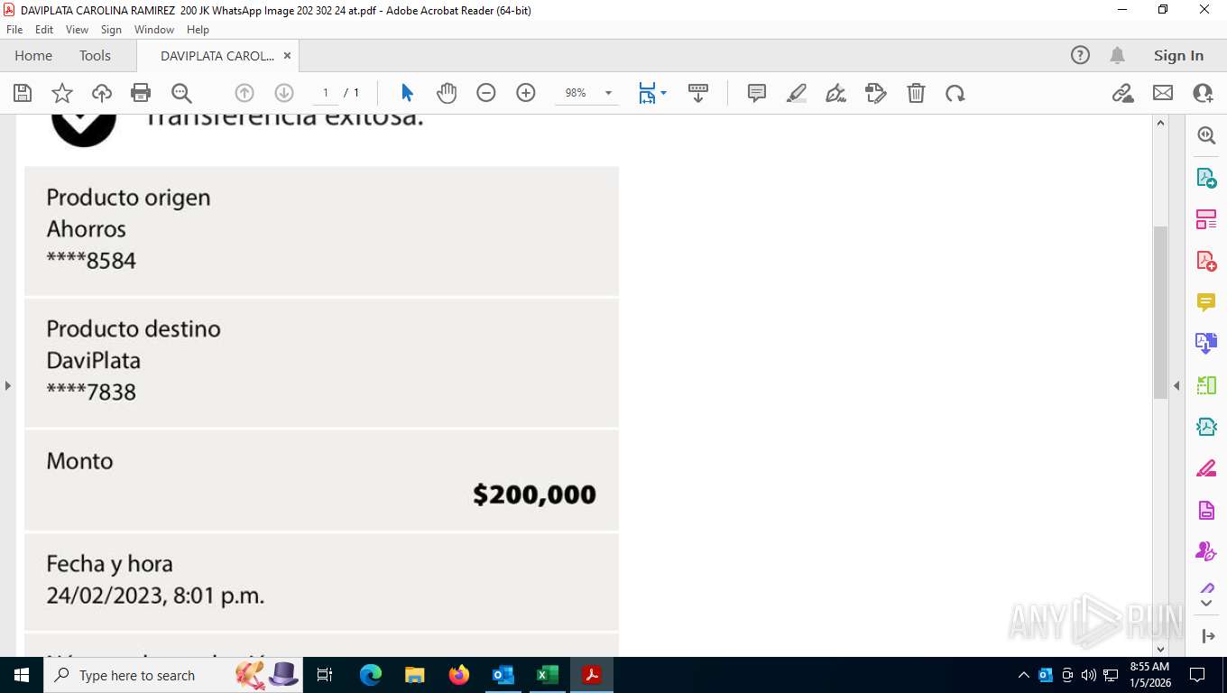1227x693 pixels.
Task: Open the notifications bell
Action: pos(1117,56)
